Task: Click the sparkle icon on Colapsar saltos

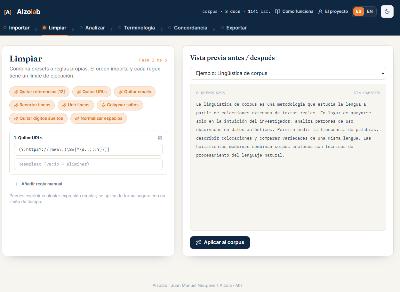Action: [103, 105]
